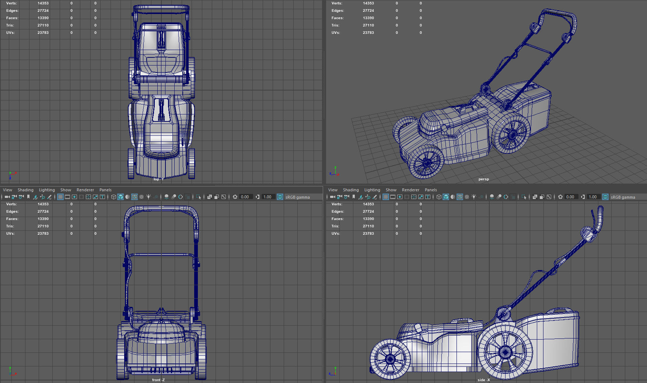Toggle Wireframe on Shaded in front panel toolbar
The height and width of the screenshot is (383, 647).
134,197
